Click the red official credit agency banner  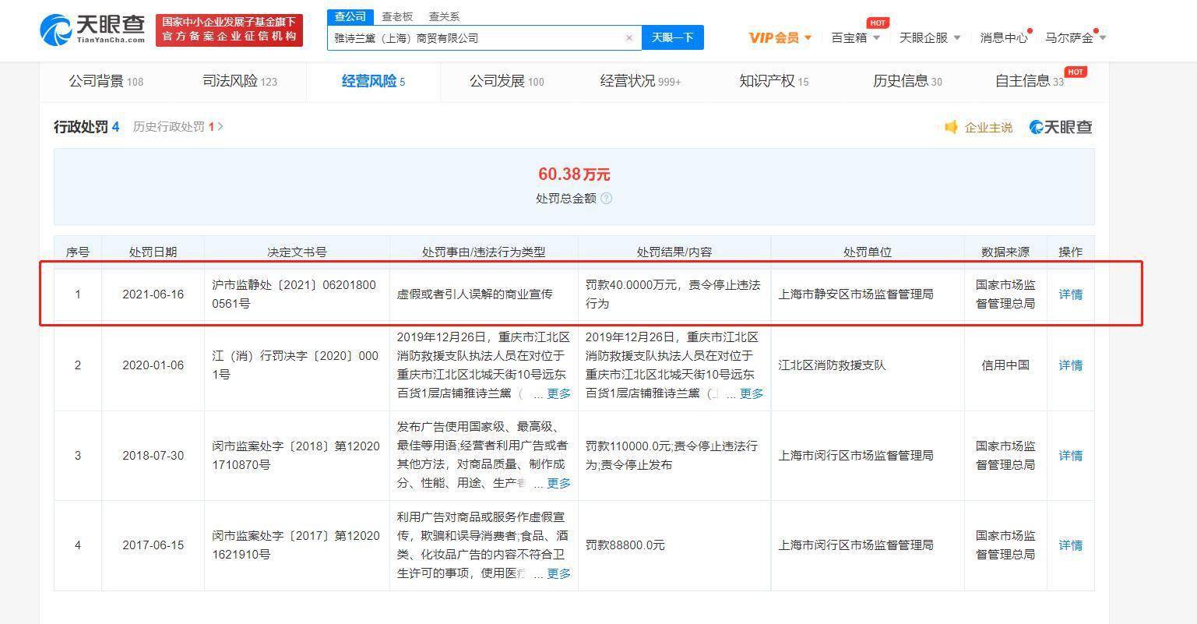pyautogui.click(x=229, y=30)
